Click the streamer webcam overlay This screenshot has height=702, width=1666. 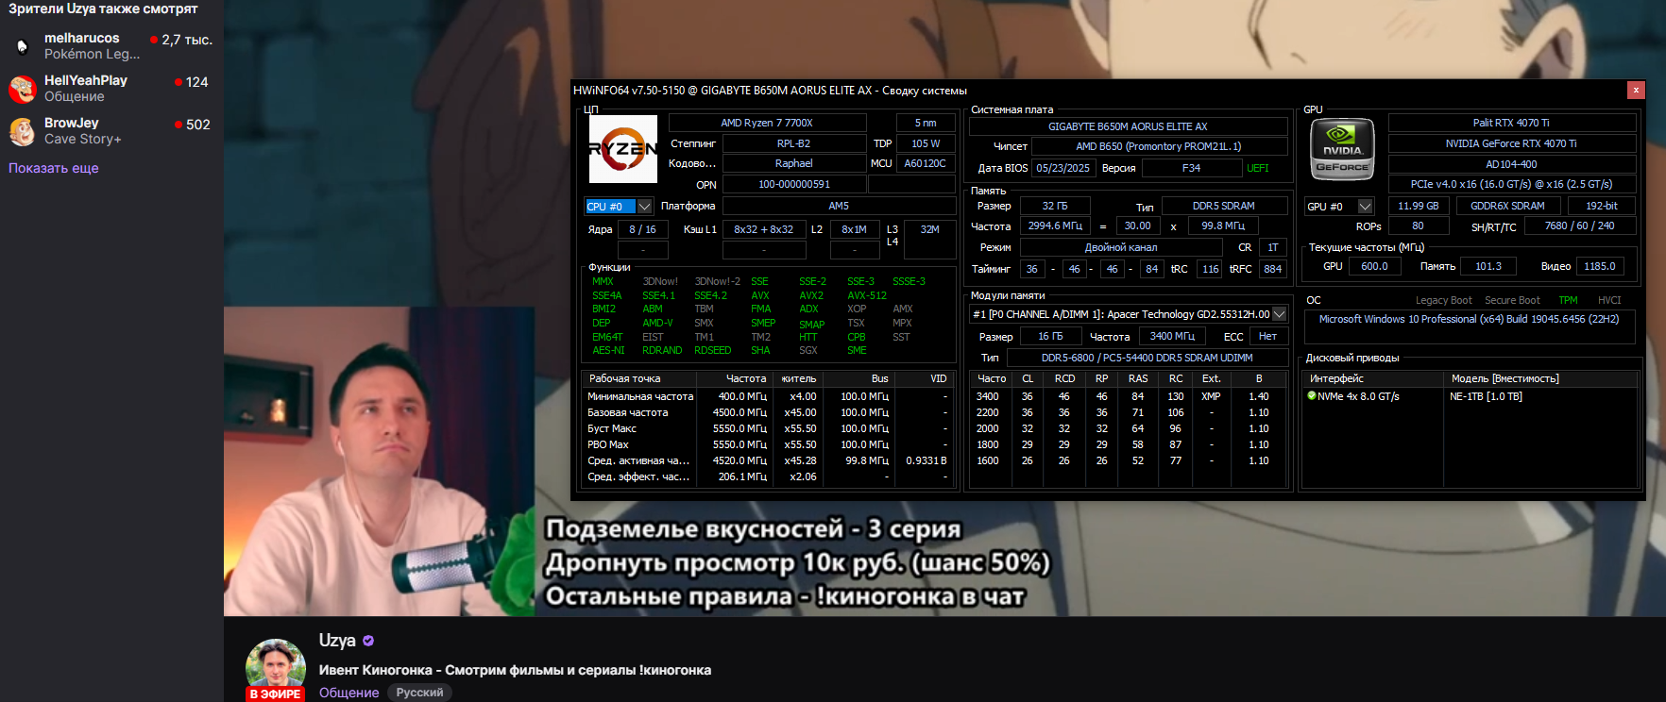coord(379,461)
